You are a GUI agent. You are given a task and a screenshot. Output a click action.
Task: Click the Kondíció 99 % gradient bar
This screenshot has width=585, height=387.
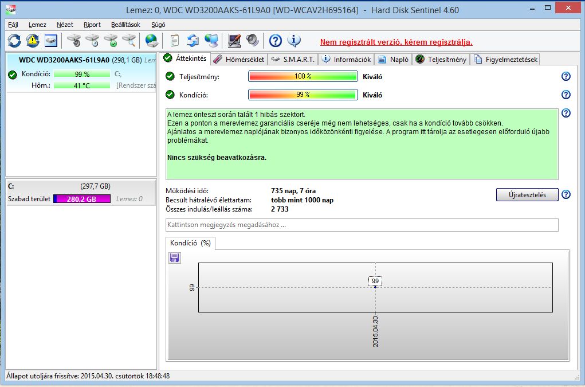click(x=303, y=95)
